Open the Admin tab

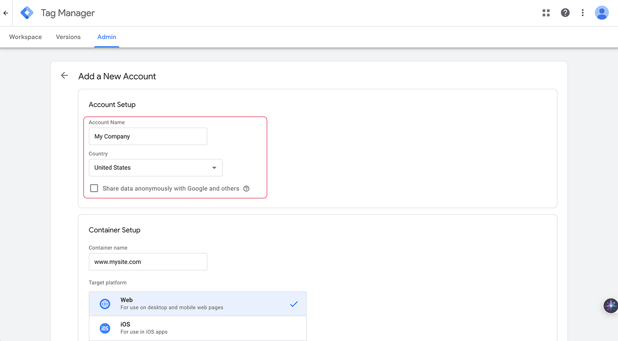tap(107, 37)
